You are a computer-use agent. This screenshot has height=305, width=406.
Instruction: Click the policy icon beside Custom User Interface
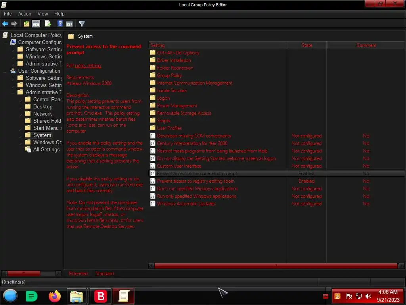(x=153, y=166)
